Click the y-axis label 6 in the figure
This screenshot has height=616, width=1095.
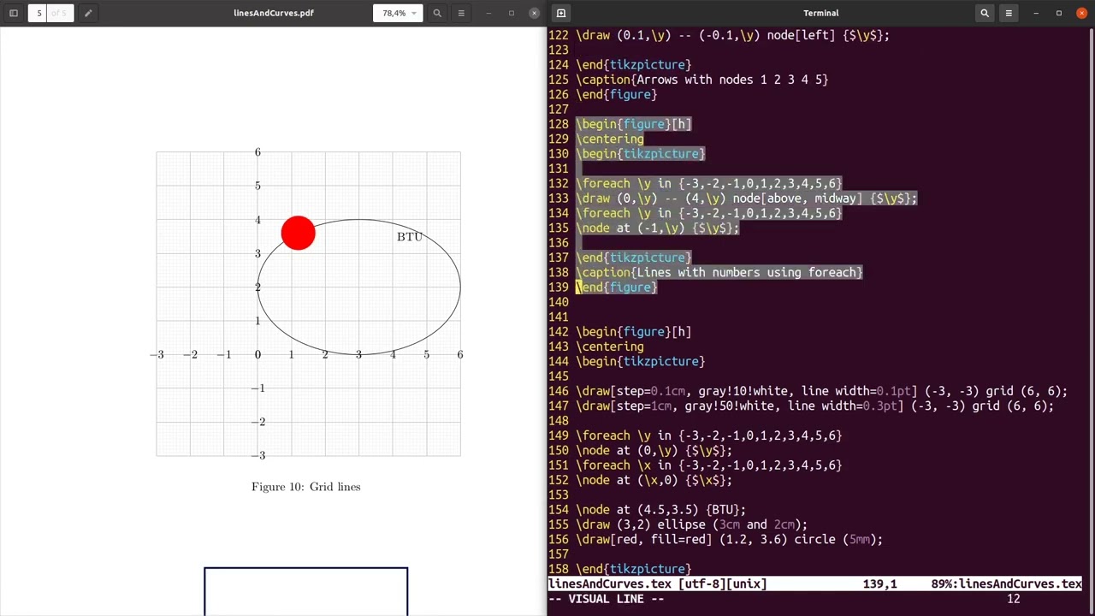coord(257,152)
